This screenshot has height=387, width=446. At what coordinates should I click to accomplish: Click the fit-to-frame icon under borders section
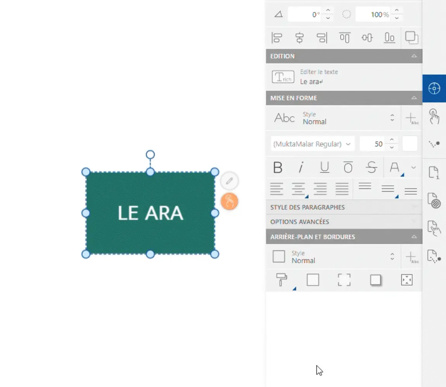click(406, 279)
